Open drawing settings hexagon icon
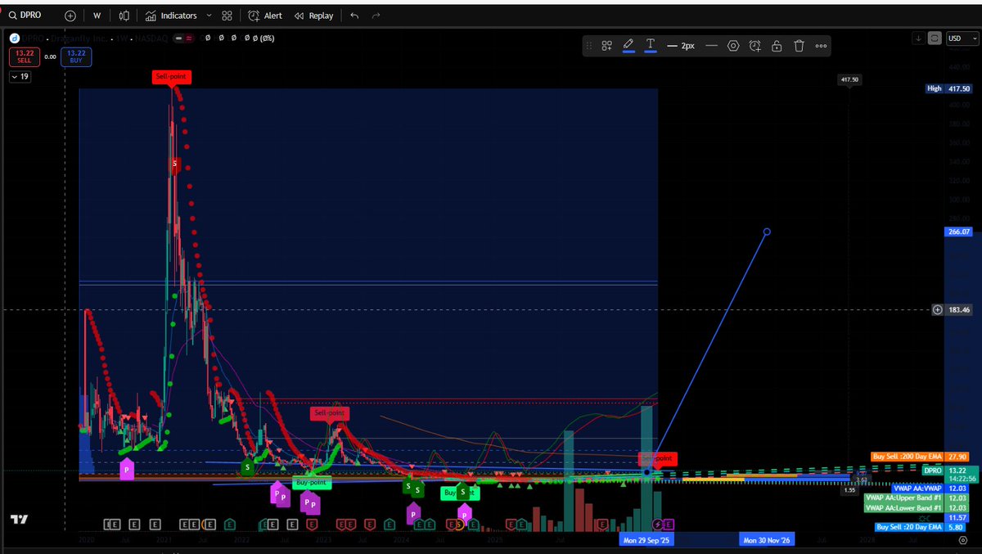Screen dimensions: 982x554 point(732,46)
